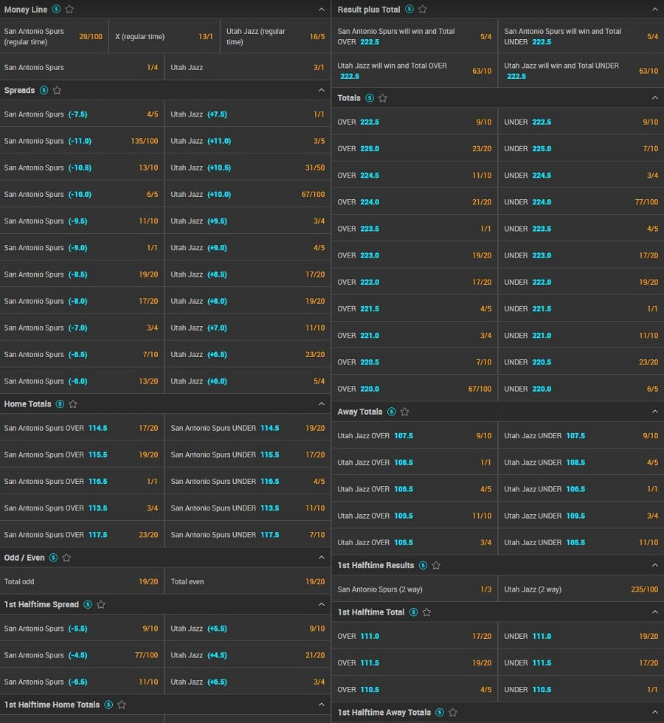Star the Odd / Even market

coord(66,558)
